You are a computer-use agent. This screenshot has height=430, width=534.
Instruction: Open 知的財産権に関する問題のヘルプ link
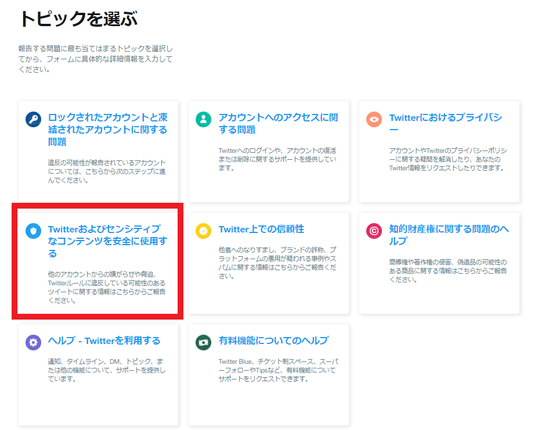tap(449, 235)
